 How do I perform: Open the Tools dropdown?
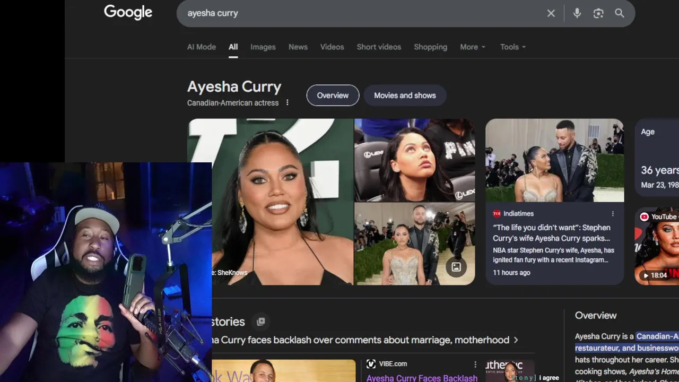[x=513, y=47]
